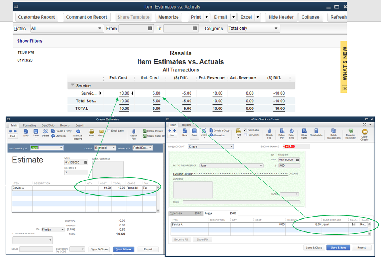Open Bank Account dropdown showing Chase
Image resolution: width=381 pixels, height=260 pixels.
(x=231, y=146)
